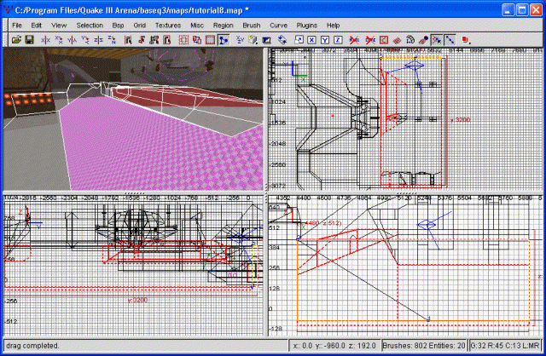Minimize the GtkRadiant window
This screenshot has width=546, height=356.
click(508, 9)
